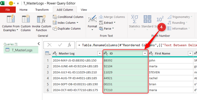Select row number 3

coord(48,72)
